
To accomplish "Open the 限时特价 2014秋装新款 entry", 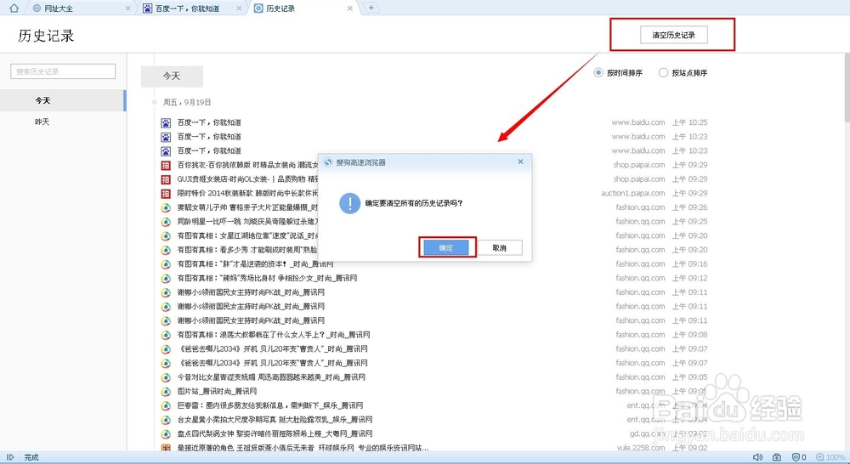I will point(247,193).
